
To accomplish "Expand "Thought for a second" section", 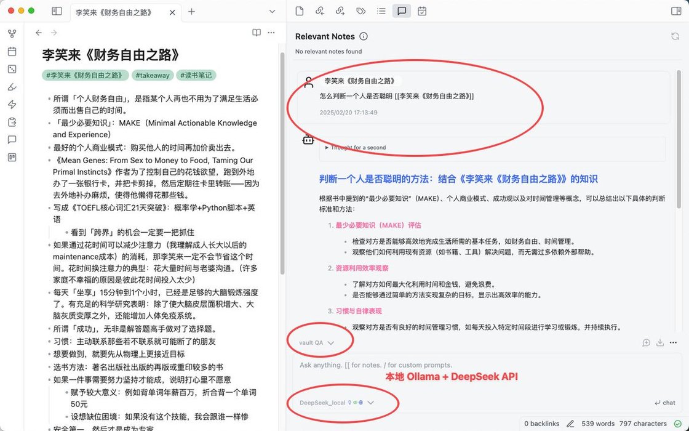I will click(356, 148).
